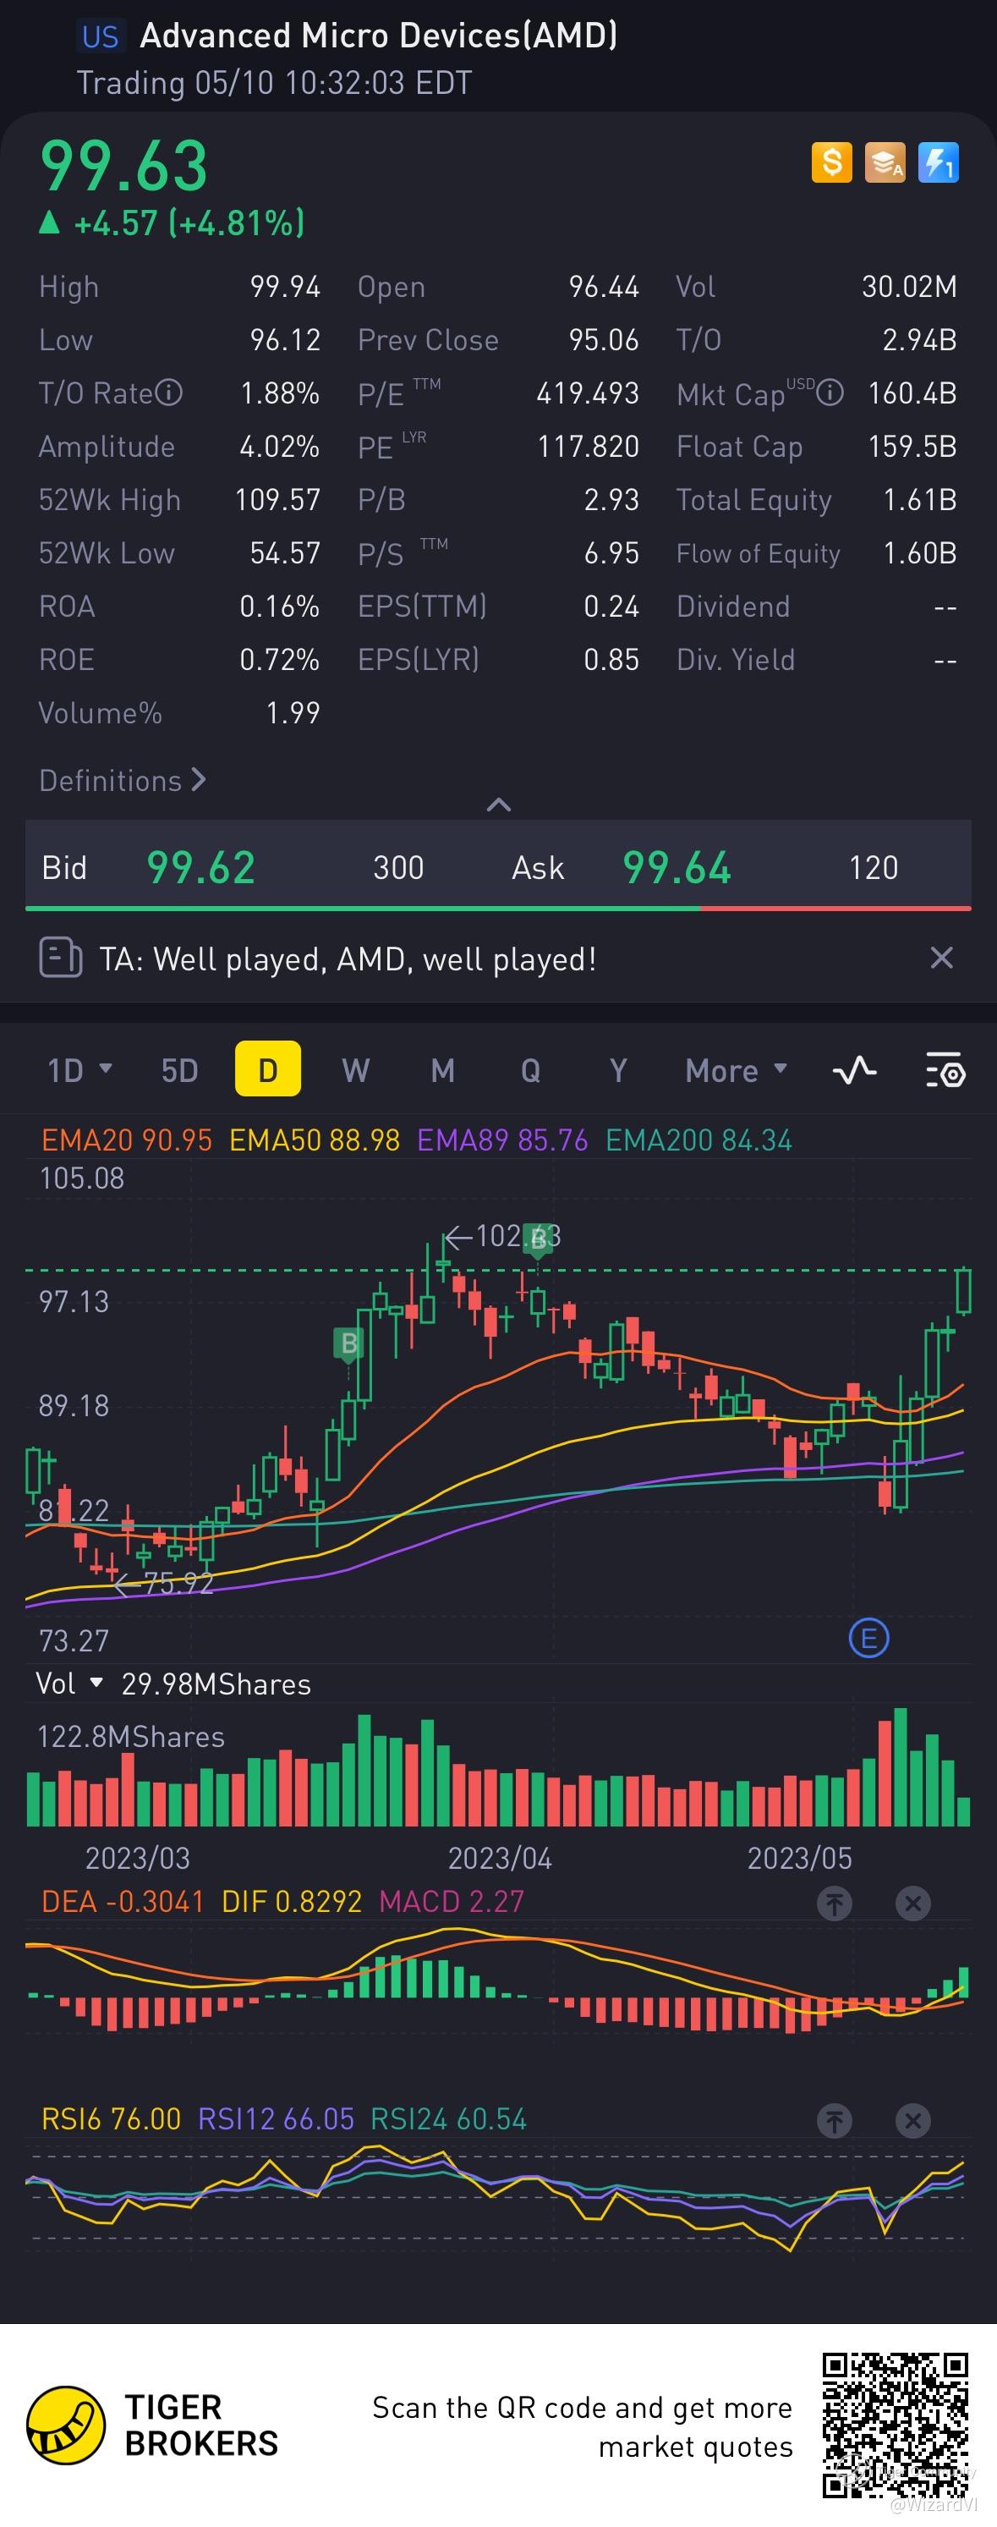
Task: Switch to Q quarterly chart tab
Action: pyautogui.click(x=530, y=1069)
